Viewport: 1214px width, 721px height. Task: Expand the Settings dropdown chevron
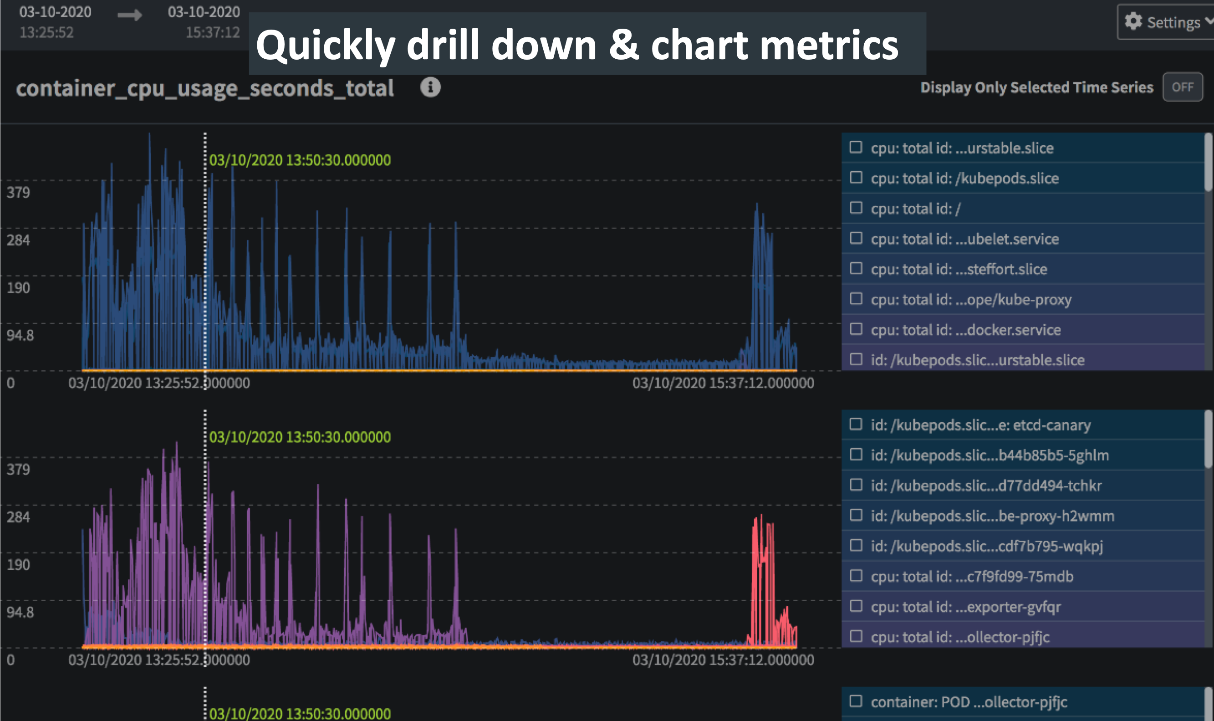point(1209,22)
